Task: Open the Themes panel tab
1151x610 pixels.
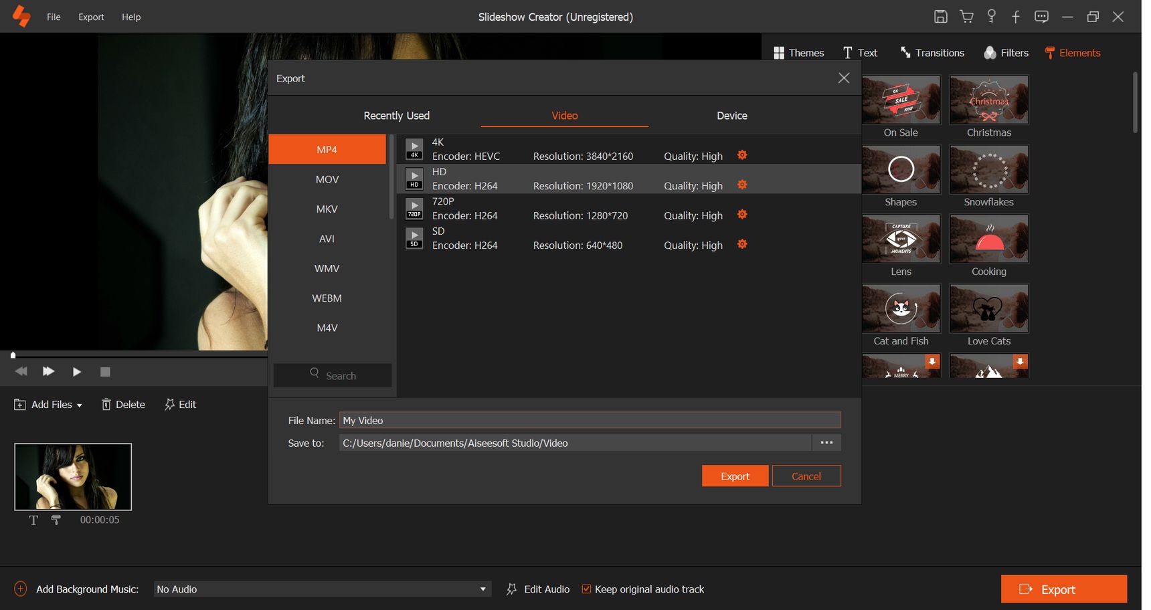Action: [x=798, y=53]
